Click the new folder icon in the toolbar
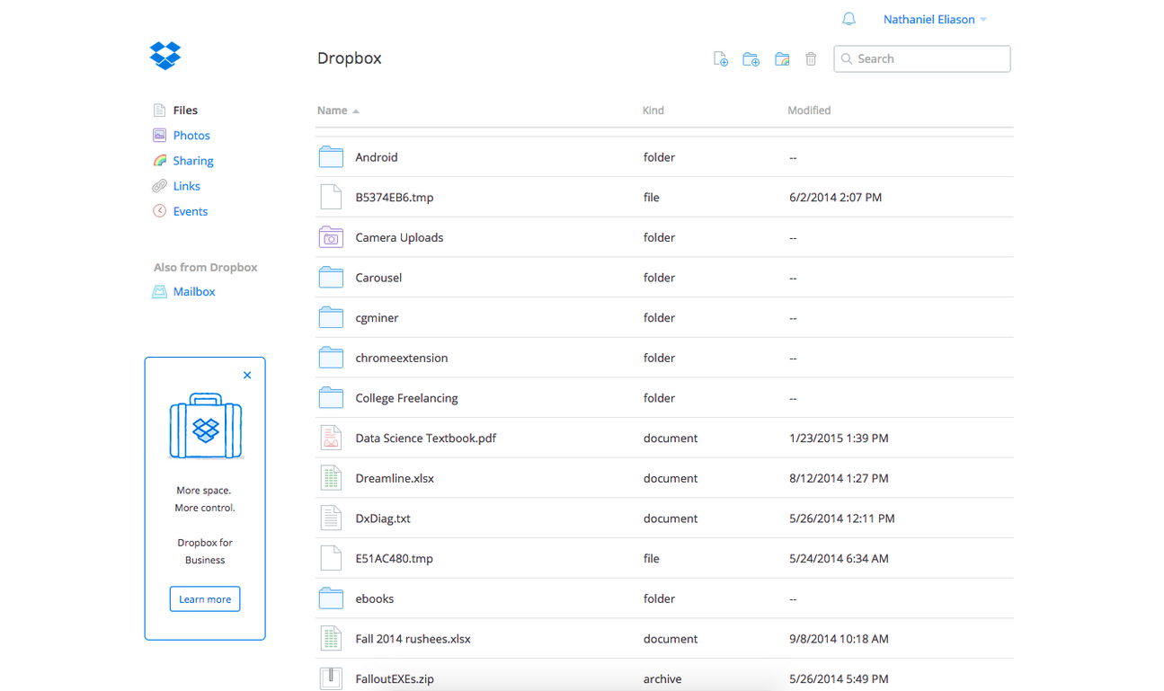This screenshot has height=691, width=1164. pyautogui.click(x=751, y=59)
